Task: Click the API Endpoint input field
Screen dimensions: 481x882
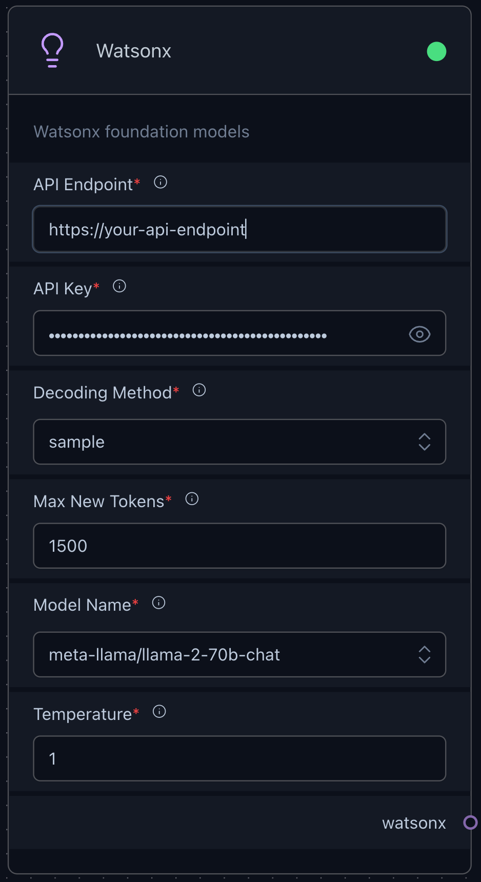Action: pos(239,229)
